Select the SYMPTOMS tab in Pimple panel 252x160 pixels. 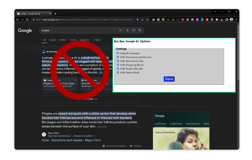coord(176,124)
